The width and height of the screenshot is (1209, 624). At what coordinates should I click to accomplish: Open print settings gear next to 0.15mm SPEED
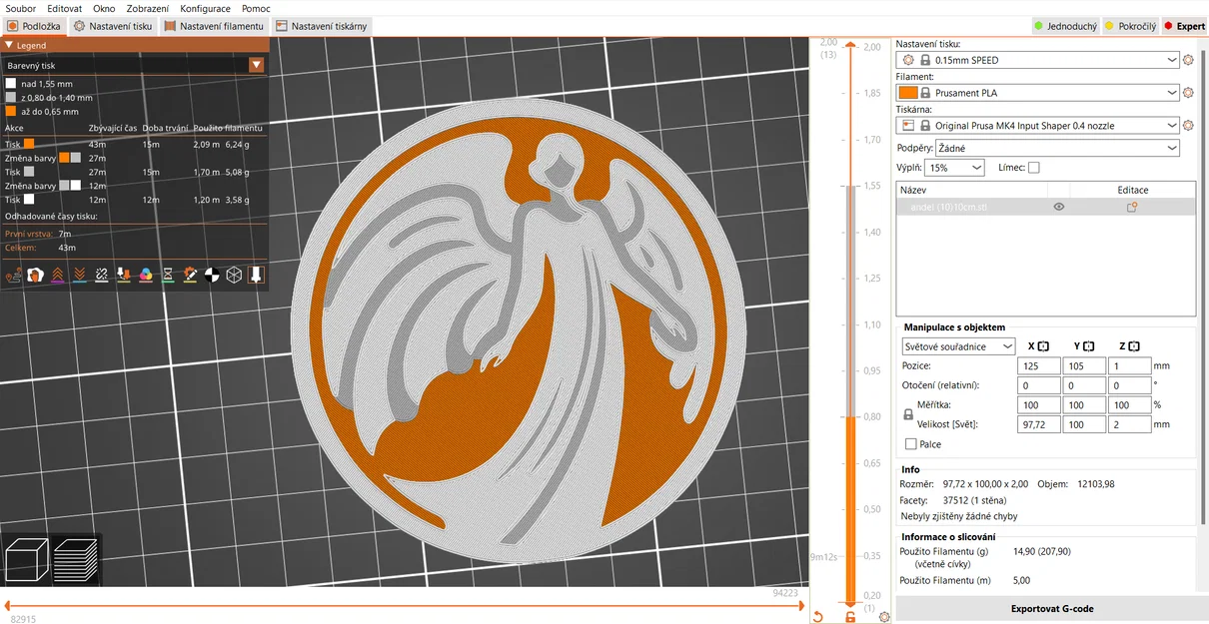coord(1188,60)
